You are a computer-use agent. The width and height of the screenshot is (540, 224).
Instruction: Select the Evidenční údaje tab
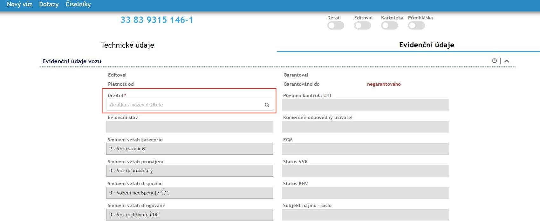[x=427, y=45]
